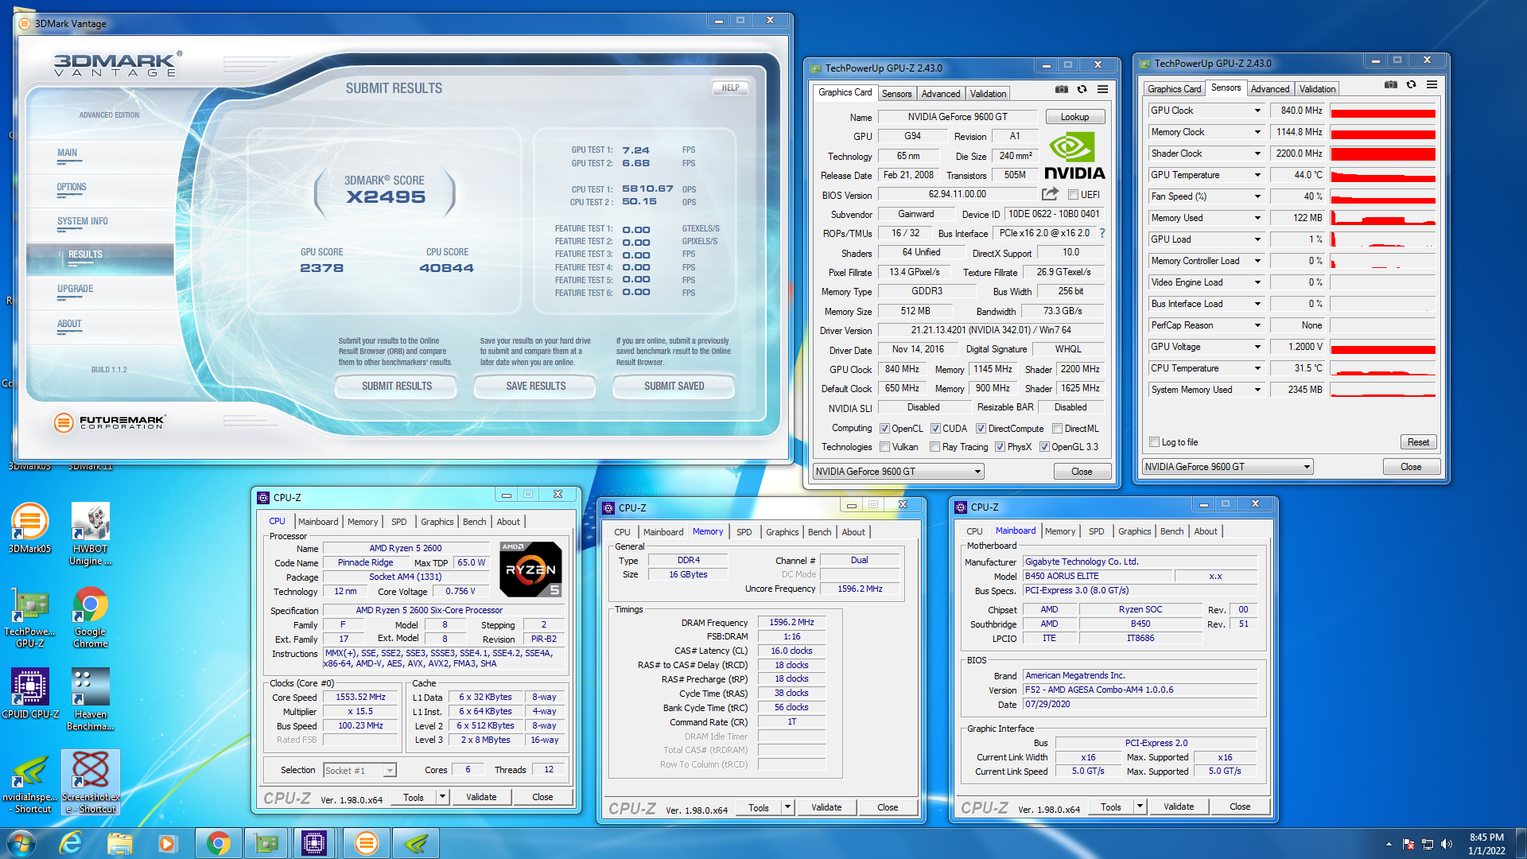Open the GPU selection dropdown in GPU-Z Graphics Card window
1527x859 pixels.
(x=898, y=472)
